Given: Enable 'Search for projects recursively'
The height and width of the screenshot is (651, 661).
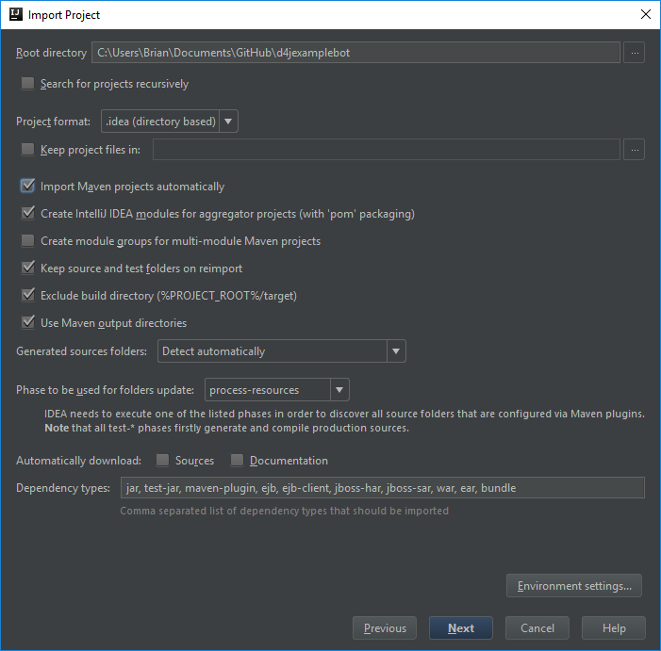Looking at the screenshot, I should coord(28,83).
